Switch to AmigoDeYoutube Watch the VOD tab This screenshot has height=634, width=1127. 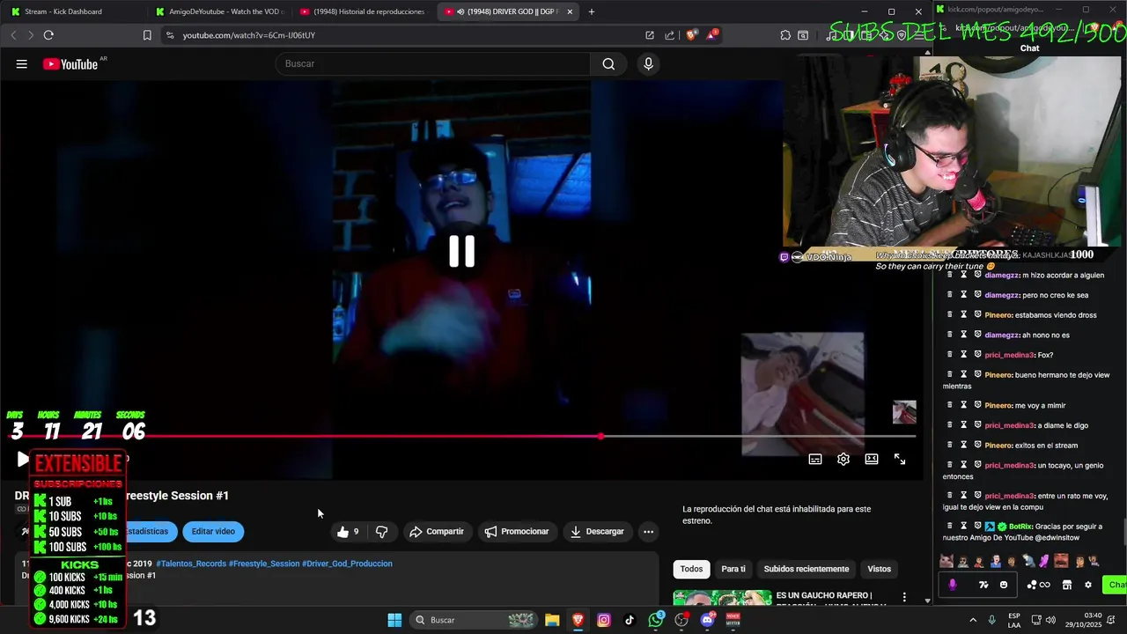click(219, 11)
